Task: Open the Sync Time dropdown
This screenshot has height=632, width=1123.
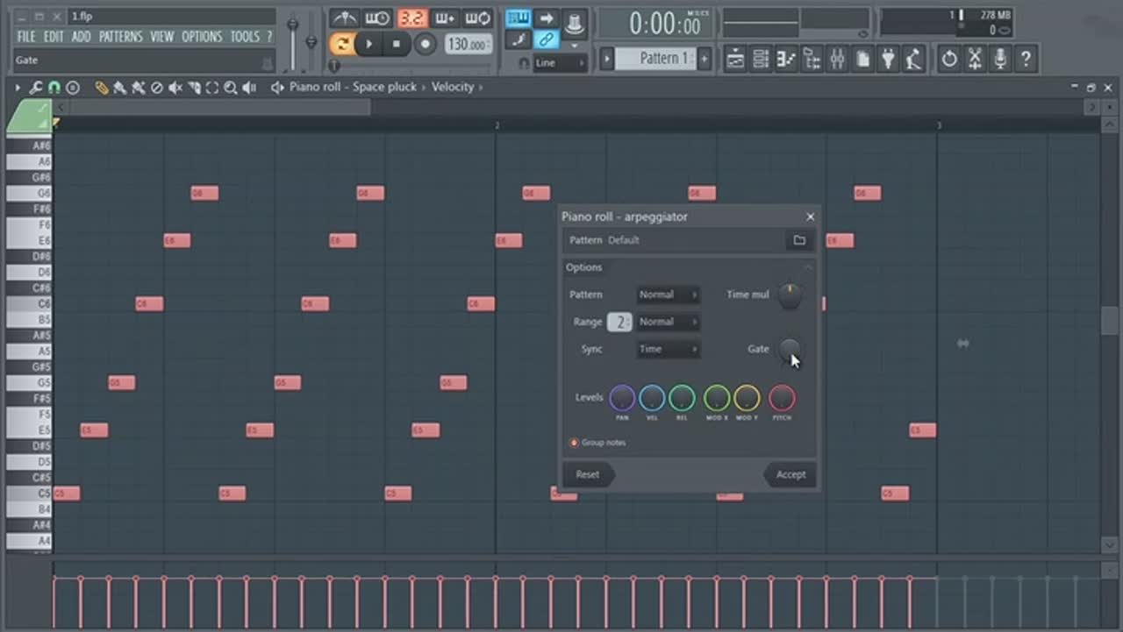Action: 668,349
